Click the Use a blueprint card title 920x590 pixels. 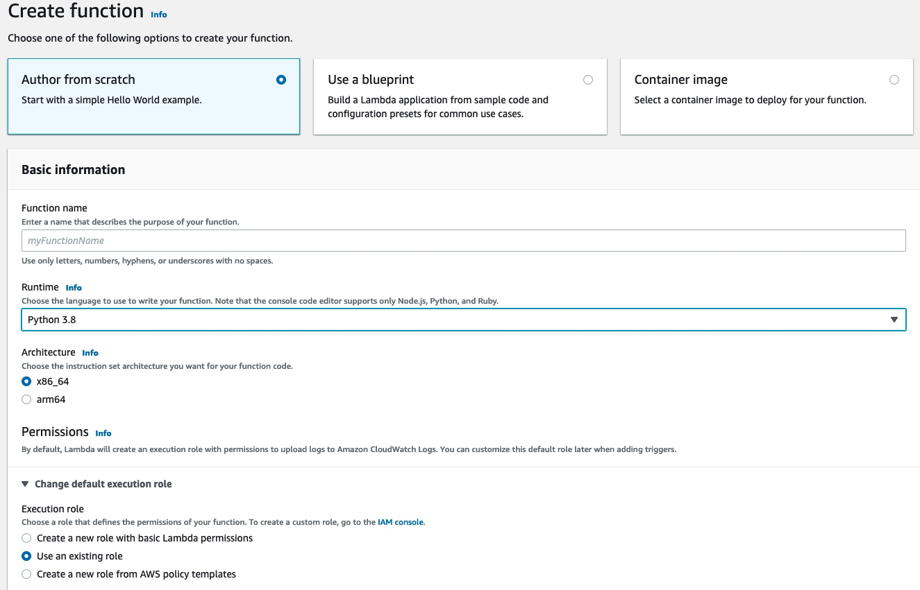(x=371, y=80)
